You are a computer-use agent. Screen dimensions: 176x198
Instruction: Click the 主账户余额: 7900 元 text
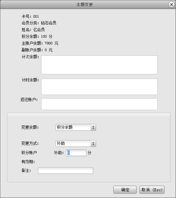pyautogui.click(x=40, y=43)
